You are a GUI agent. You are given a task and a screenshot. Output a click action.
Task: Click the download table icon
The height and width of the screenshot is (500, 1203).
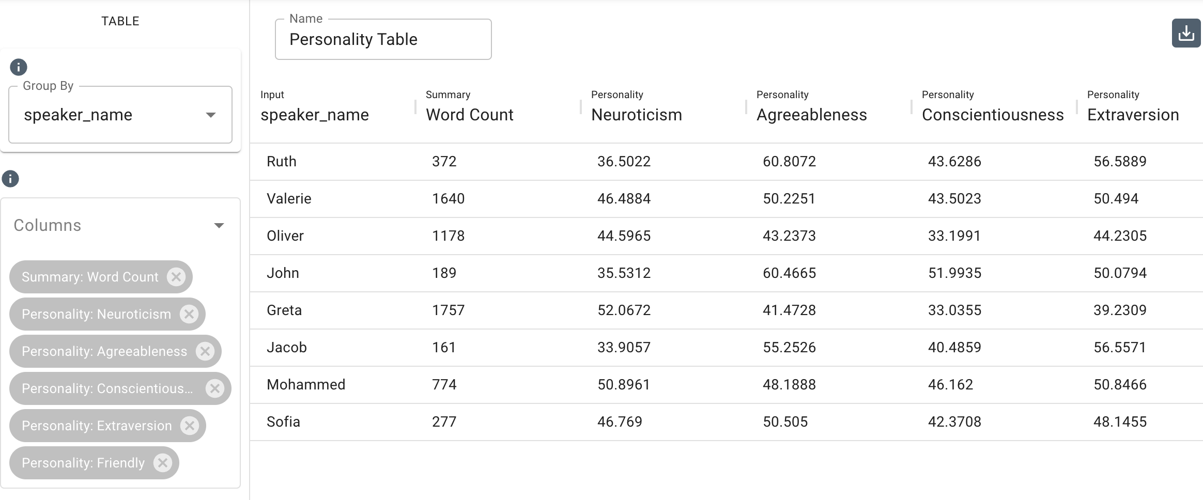click(x=1185, y=33)
